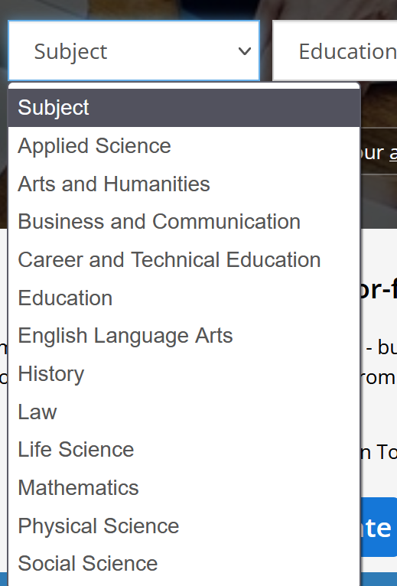
Task: Open the Education Level dropdown
Action: point(335,50)
